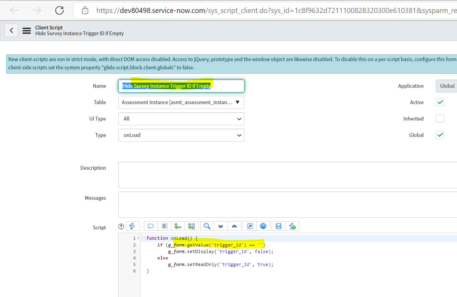Click the header subtitle 'Hide Survey Instance Trigger ID if Empty'
This screenshot has height=297, width=457.
(80, 33)
